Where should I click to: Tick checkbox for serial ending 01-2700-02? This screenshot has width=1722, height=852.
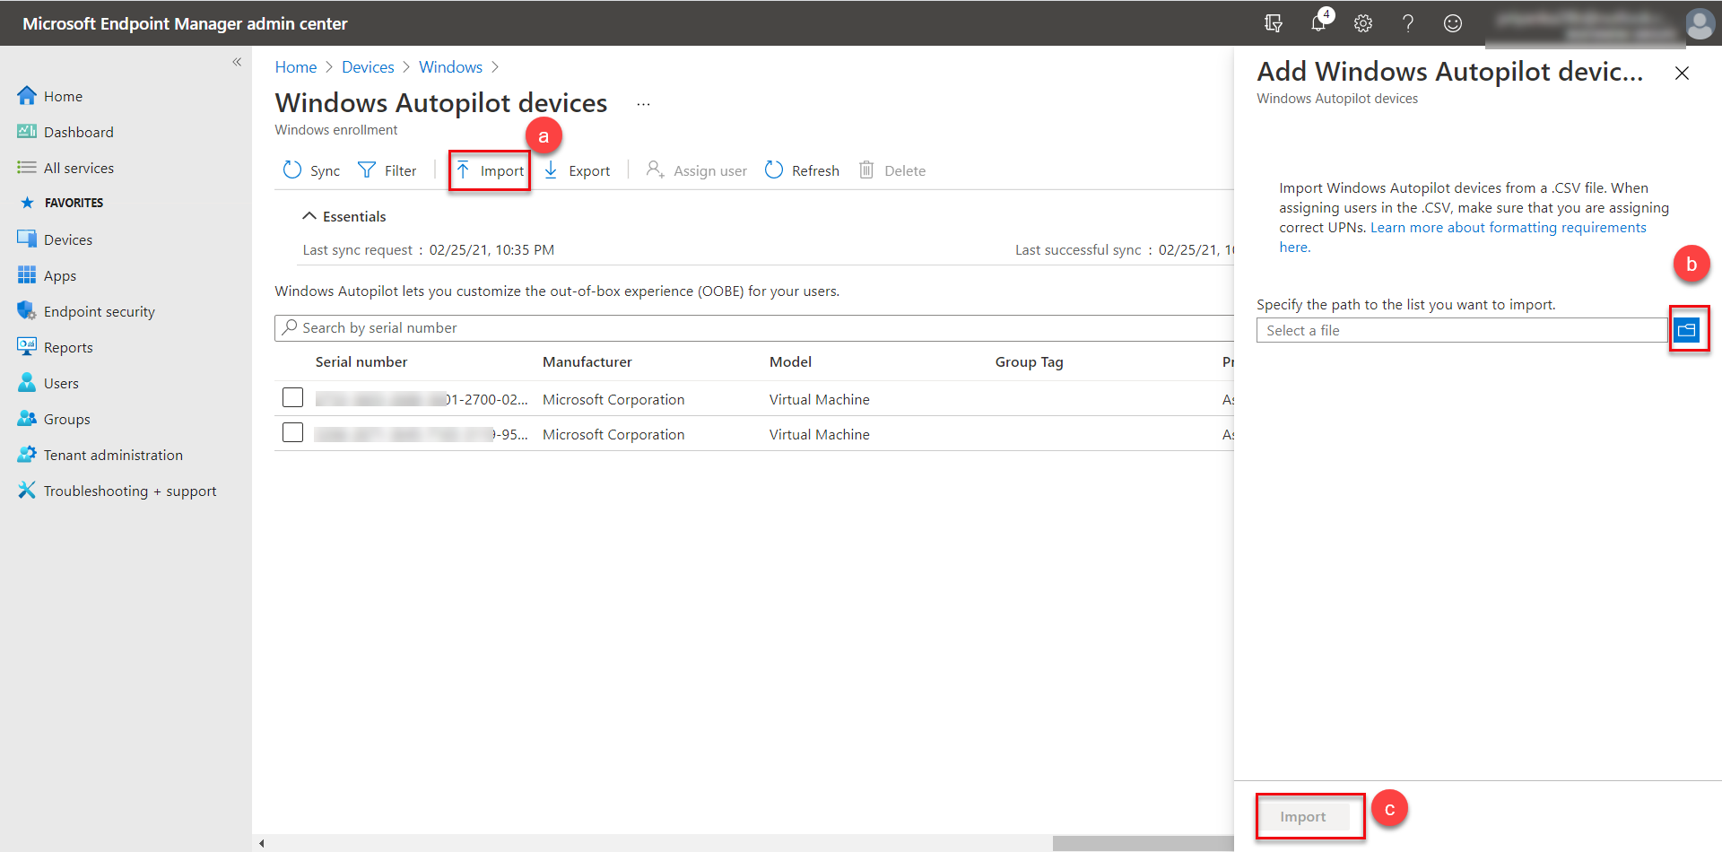[x=292, y=397]
